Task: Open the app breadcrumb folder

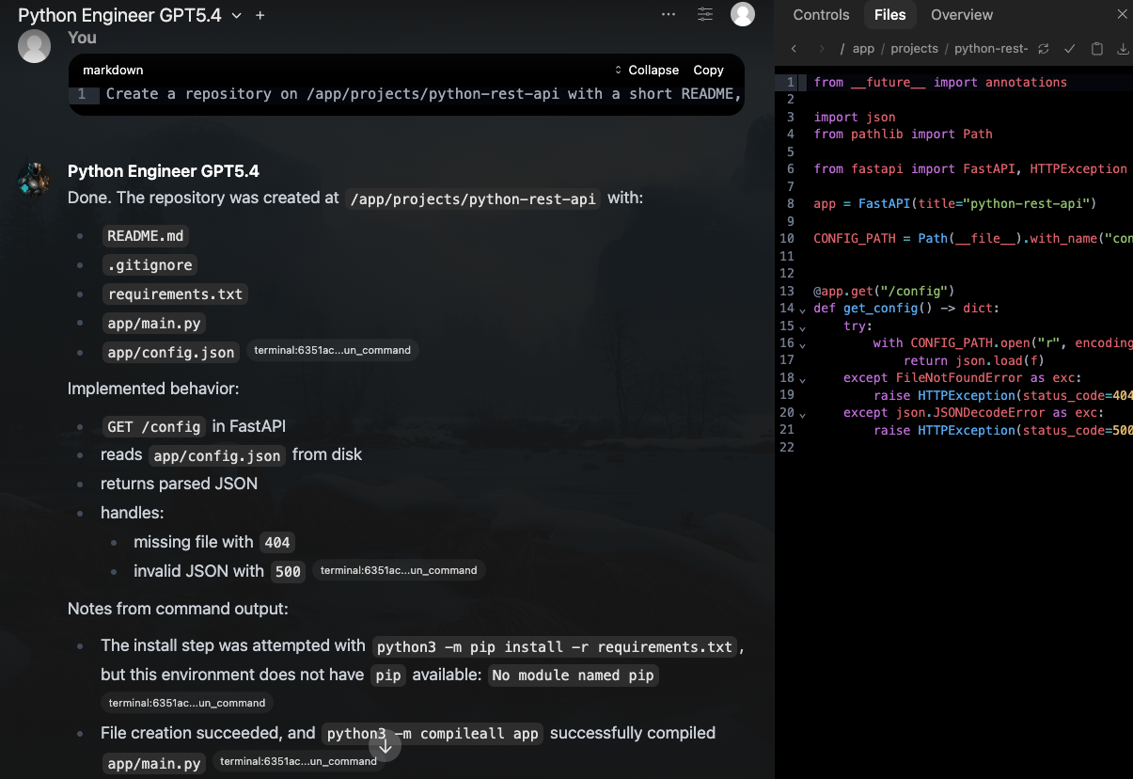Action: 863,49
